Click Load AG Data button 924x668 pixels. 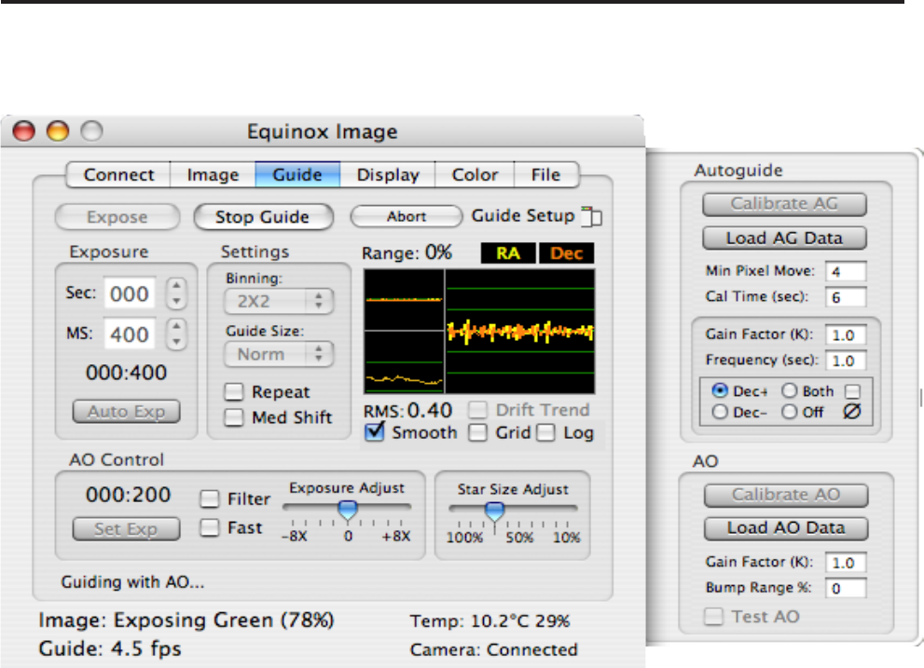[x=784, y=238]
